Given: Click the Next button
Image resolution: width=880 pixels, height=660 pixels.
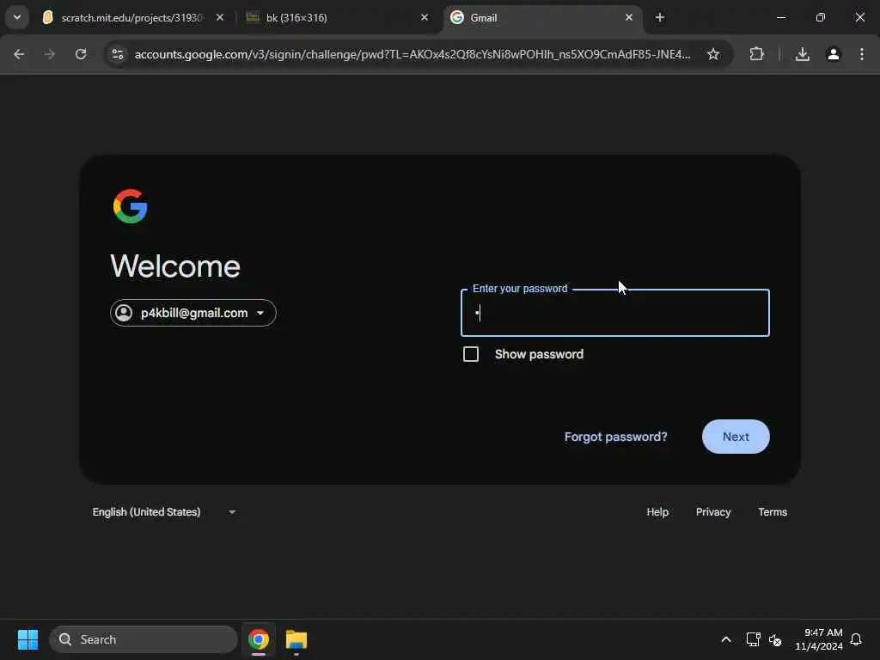Looking at the screenshot, I should tap(736, 437).
